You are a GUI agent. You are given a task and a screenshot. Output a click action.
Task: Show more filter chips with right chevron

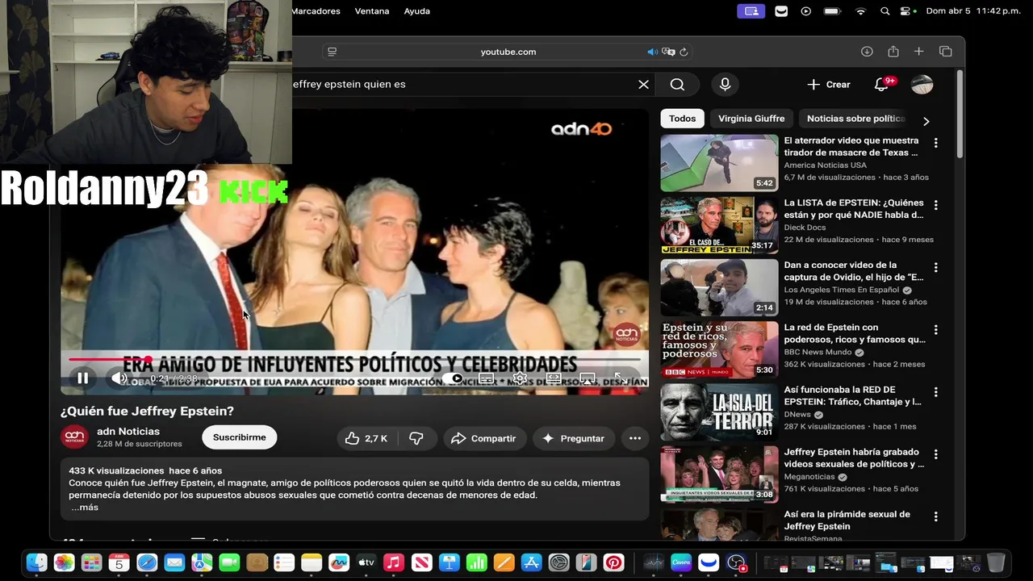[x=926, y=121]
